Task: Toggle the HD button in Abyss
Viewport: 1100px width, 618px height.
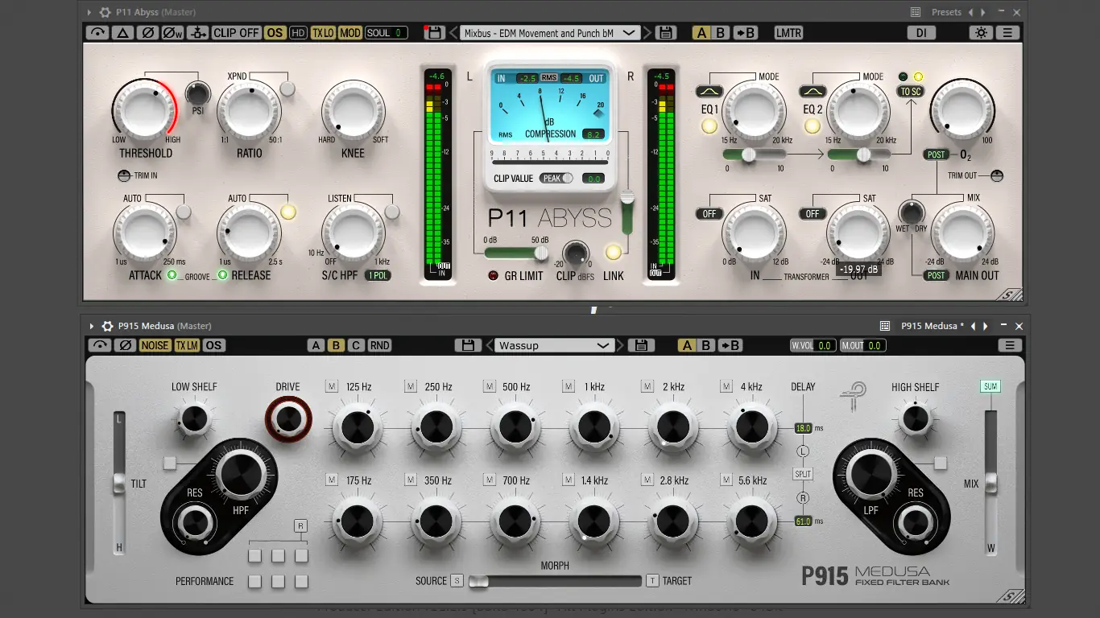Action: (x=298, y=33)
